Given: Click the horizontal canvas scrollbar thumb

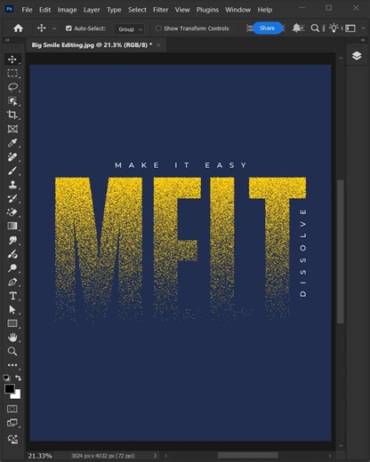Looking at the screenshot, I should (248, 456).
